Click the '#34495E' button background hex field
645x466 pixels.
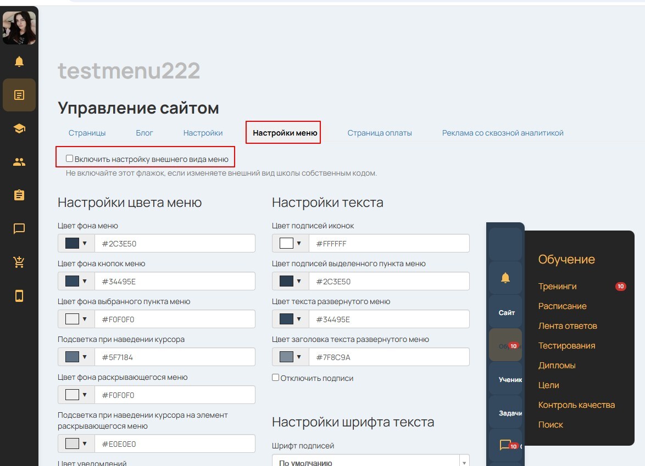tap(174, 282)
